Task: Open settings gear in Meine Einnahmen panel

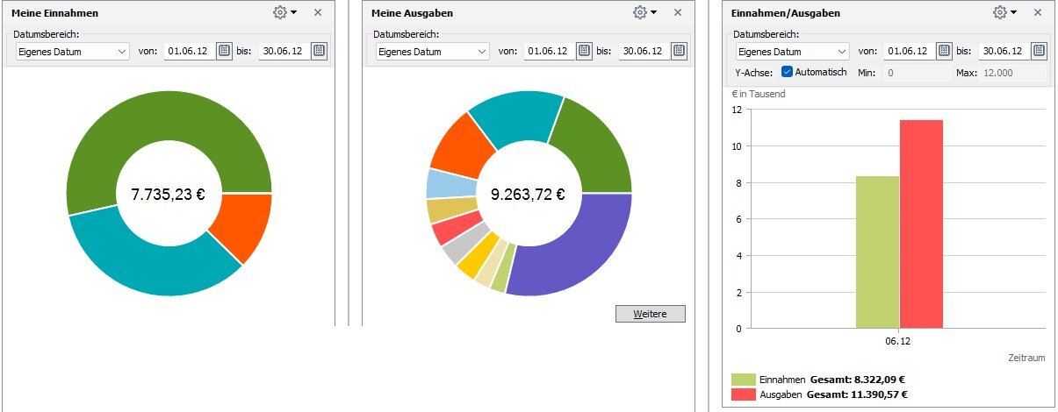Action: (x=281, y=12)
